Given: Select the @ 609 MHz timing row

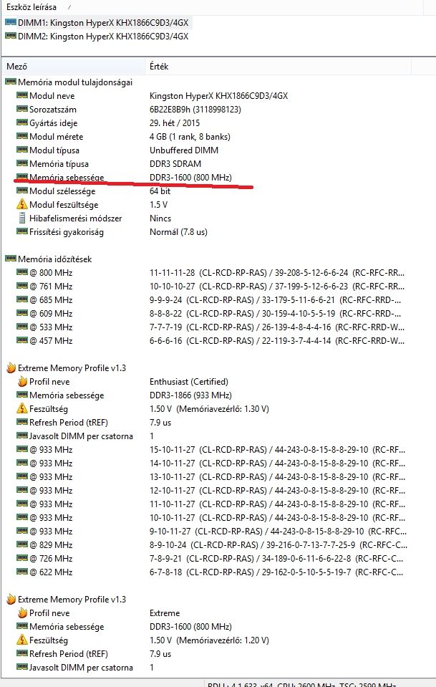Looking at the screenshot, I should [x=208, y=313].
